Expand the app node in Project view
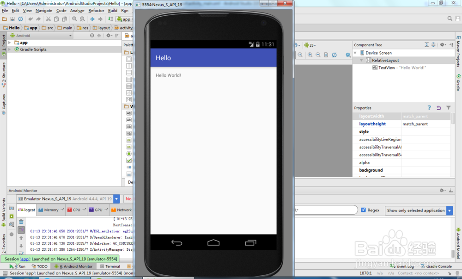 10,42
